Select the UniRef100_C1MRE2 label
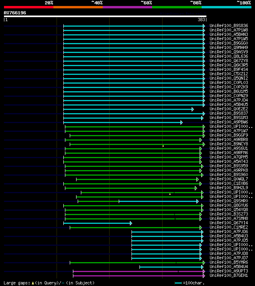 pyautogui.click(x=229, y=227)
